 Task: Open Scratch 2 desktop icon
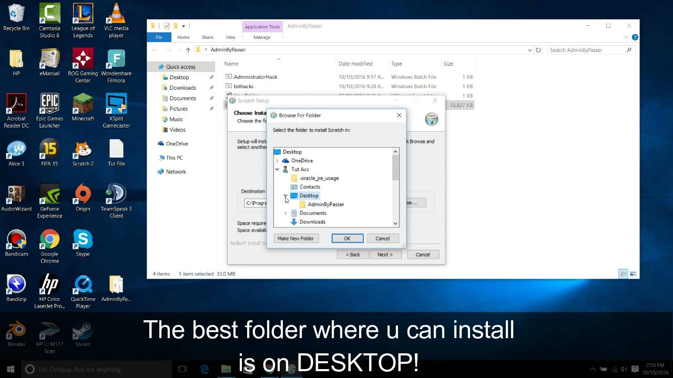[x=83, y=153]
